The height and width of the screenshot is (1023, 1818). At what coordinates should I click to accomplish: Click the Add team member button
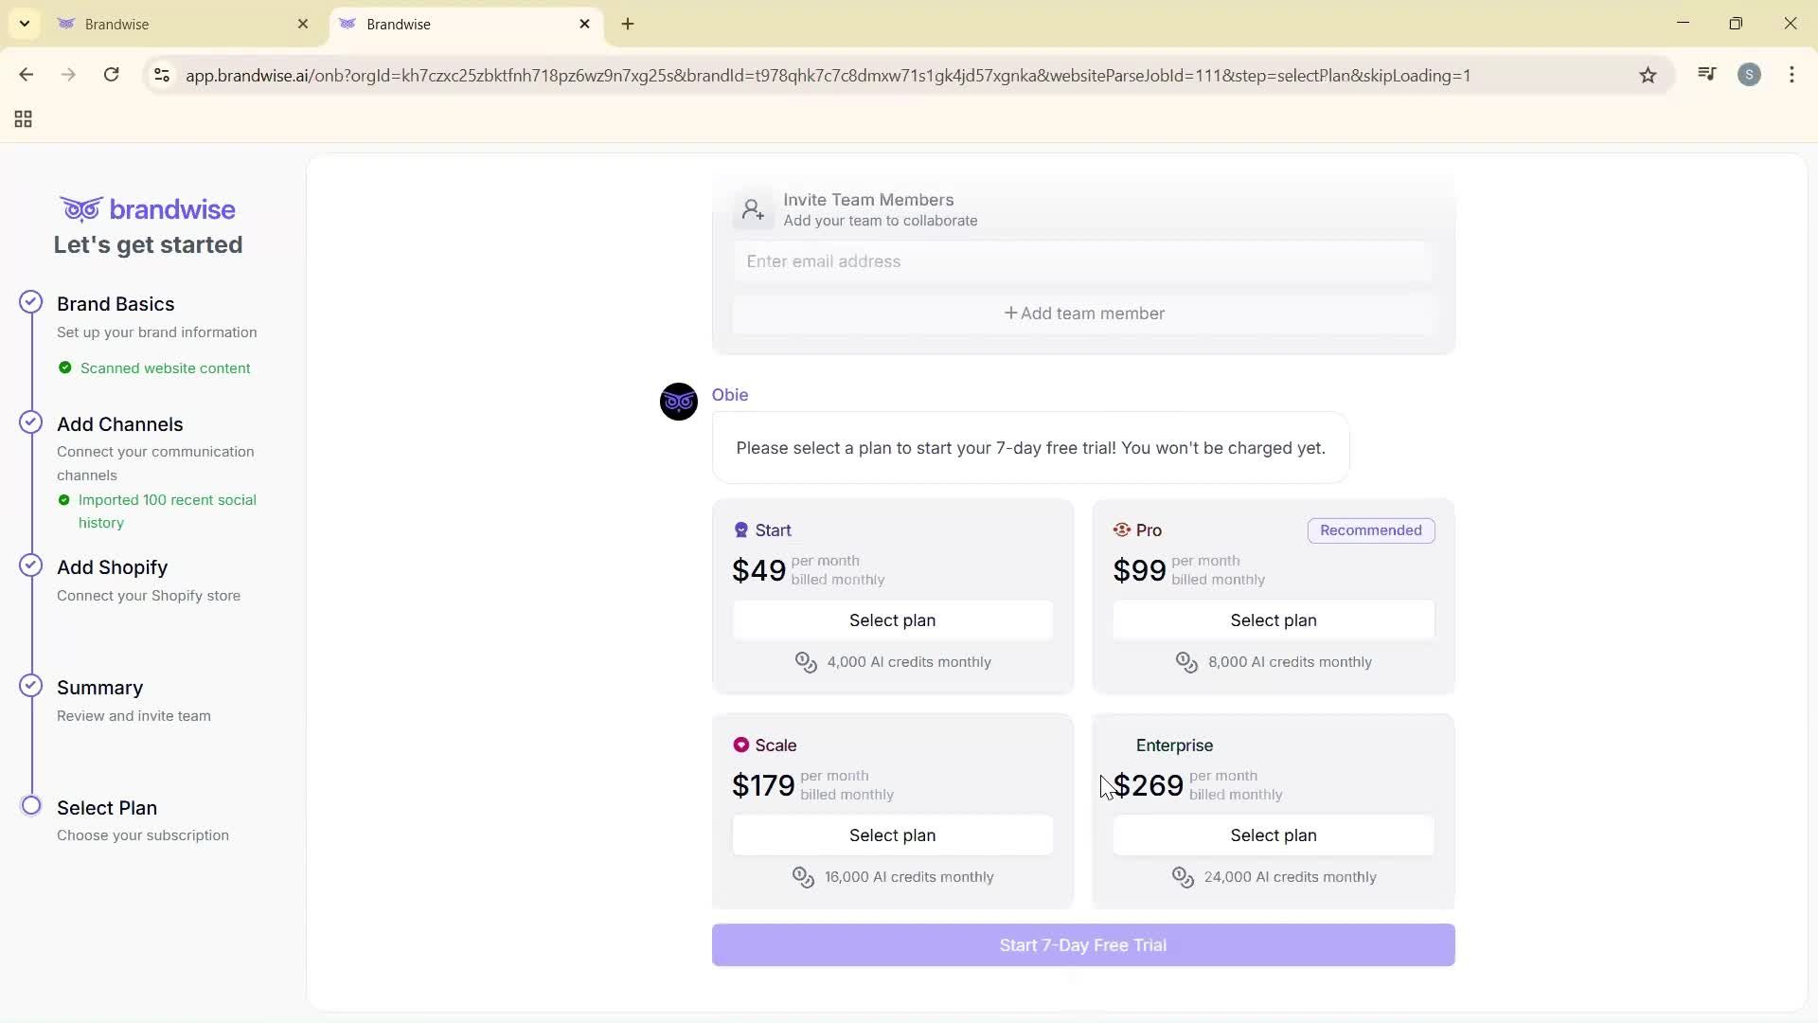[1082, 313]
